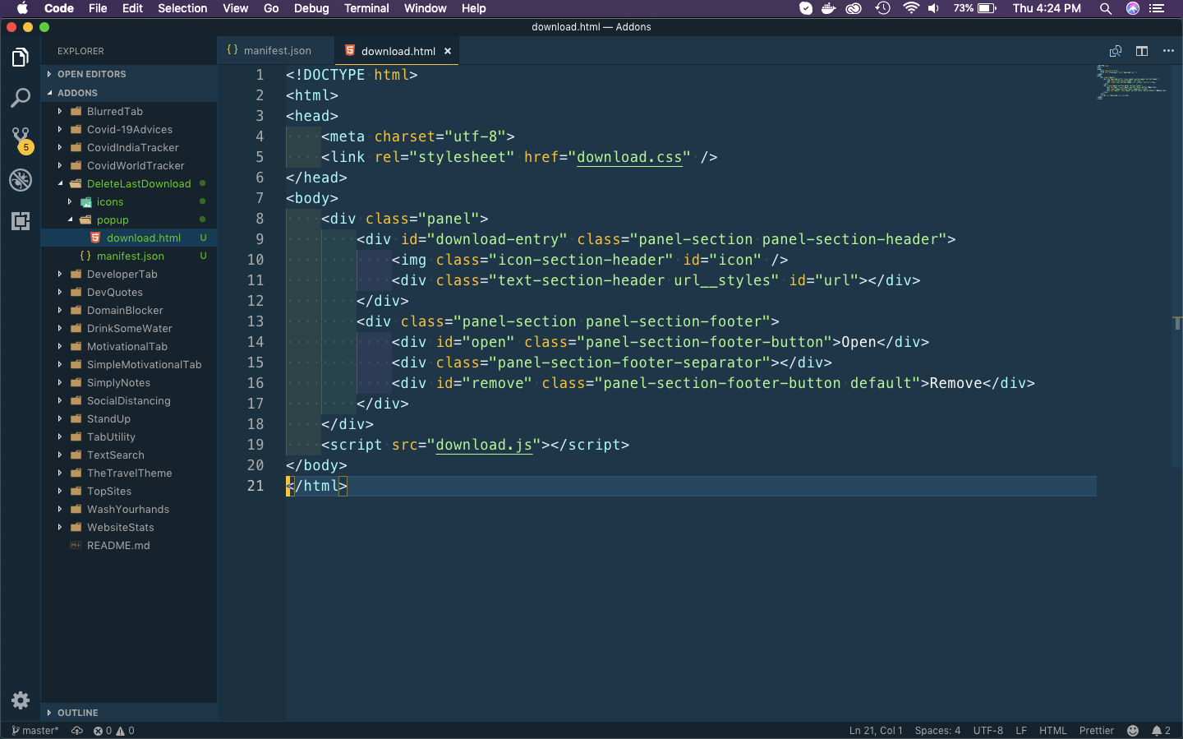
Task: Open the File menu
Action: [x=98, y=8]
